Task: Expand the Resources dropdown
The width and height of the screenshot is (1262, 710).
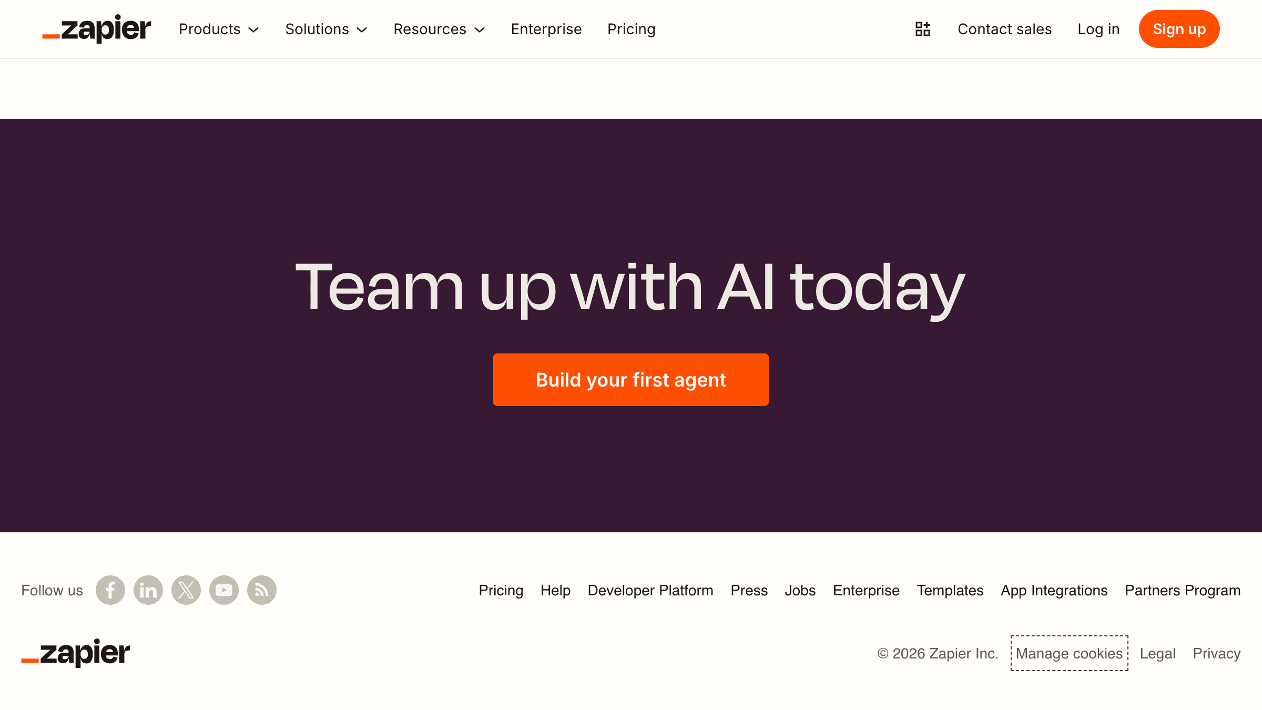Action: click(439, 29)
